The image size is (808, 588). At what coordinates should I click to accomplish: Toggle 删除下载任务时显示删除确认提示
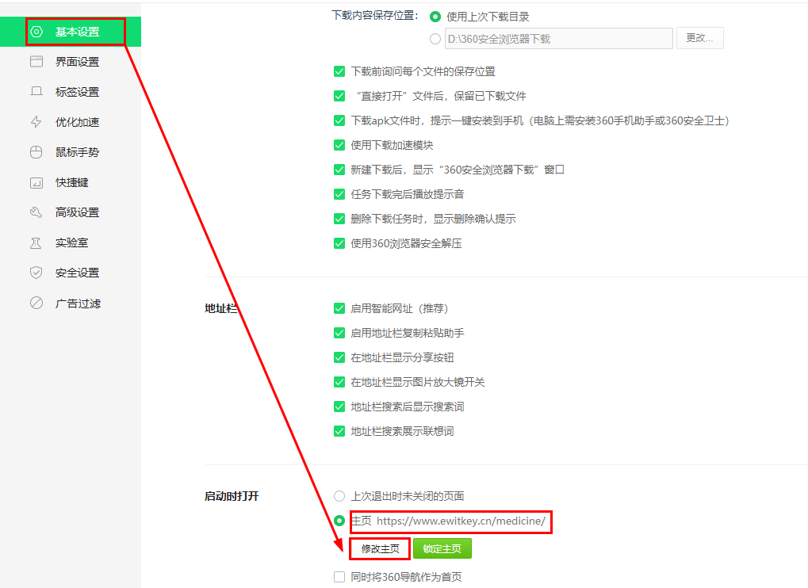click(x=339, y=219)
